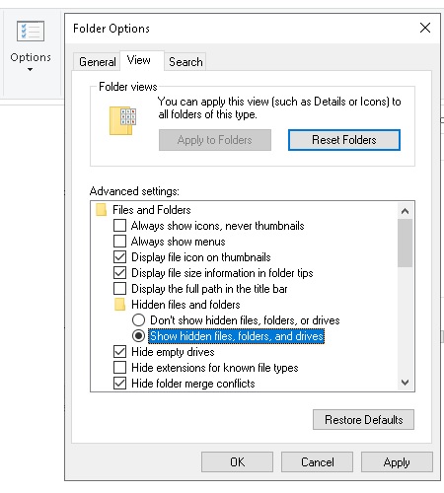Select Don't show hidden files radio button
Image resolution: width=444 pixels, height=493 pixels.
tap(138, 319)
